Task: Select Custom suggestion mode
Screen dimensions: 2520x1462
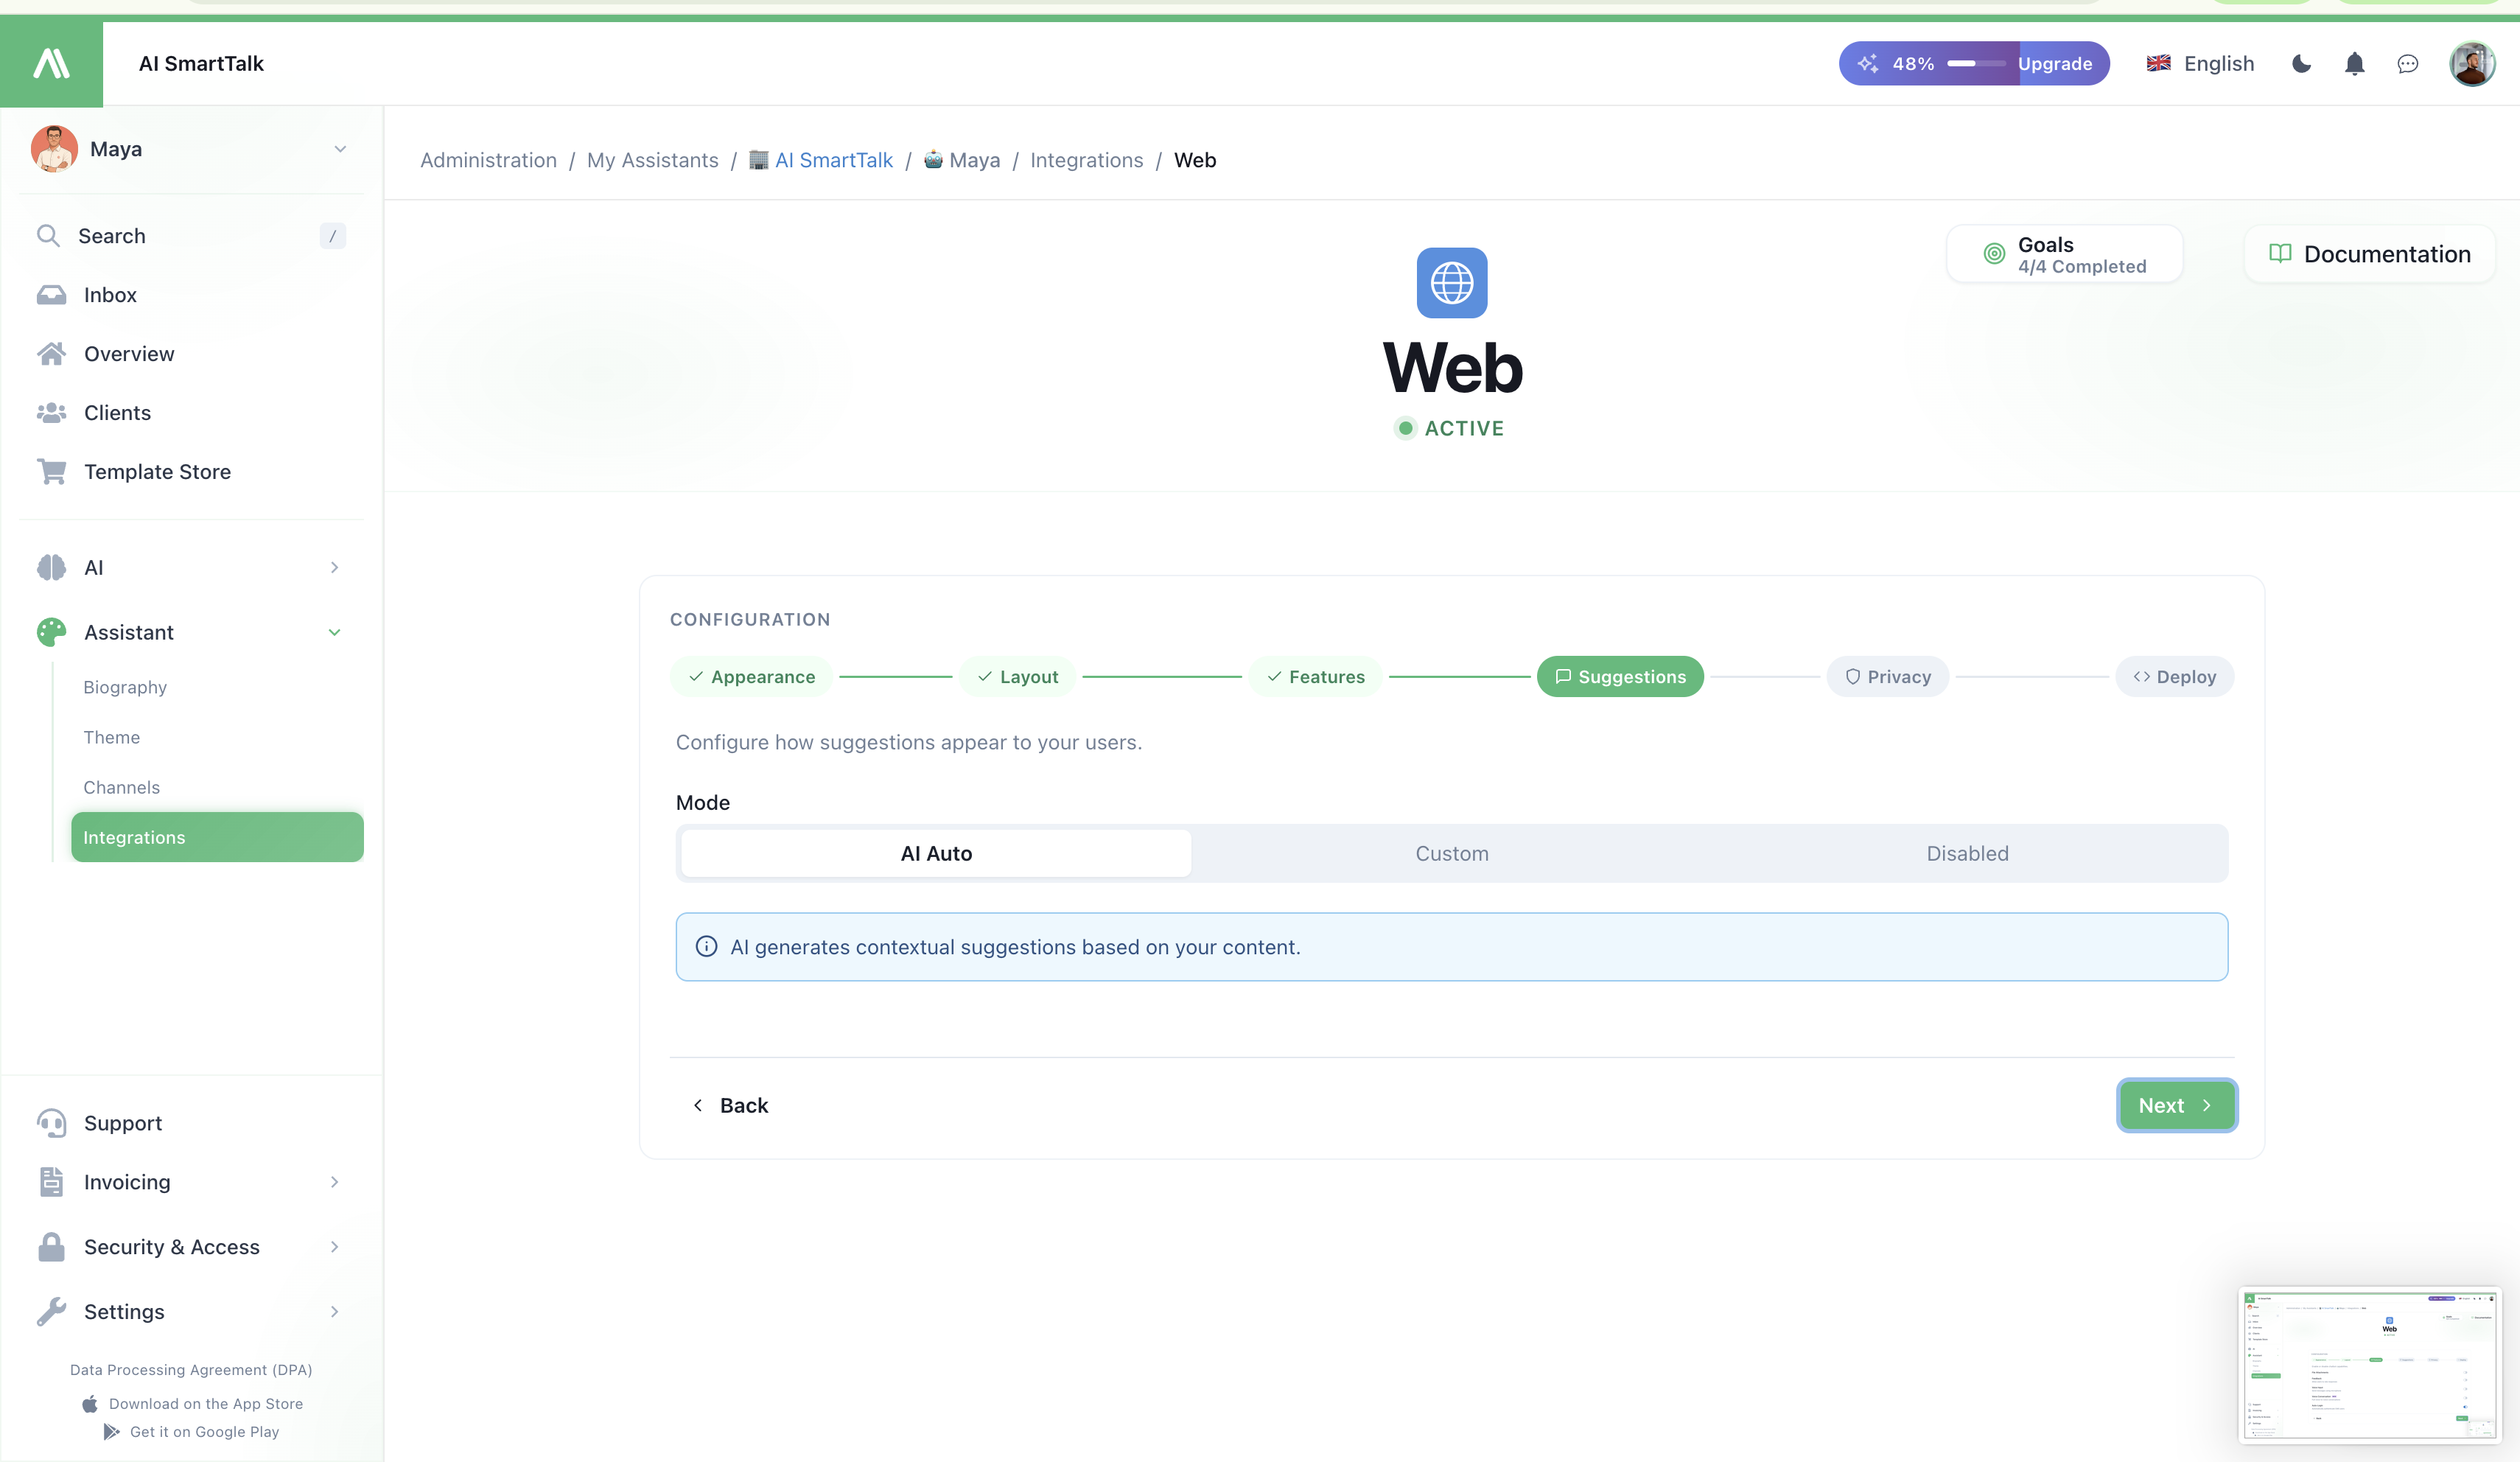Action: pyautogui.click(x=1452, y=853)
